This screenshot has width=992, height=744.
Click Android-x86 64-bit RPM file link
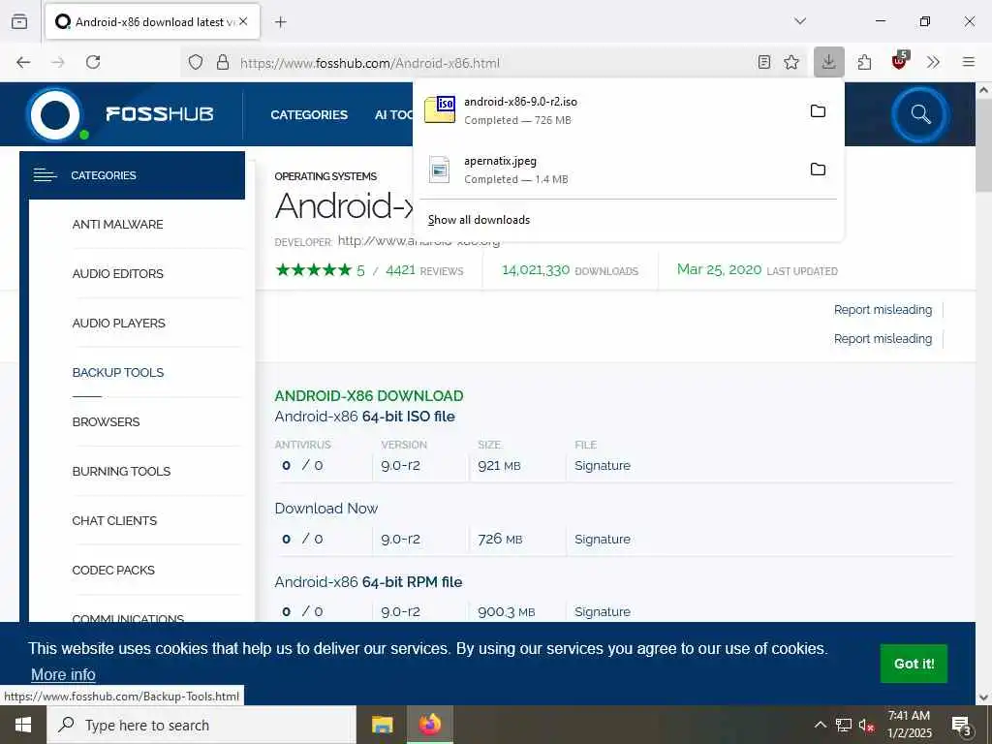(368, 582)
